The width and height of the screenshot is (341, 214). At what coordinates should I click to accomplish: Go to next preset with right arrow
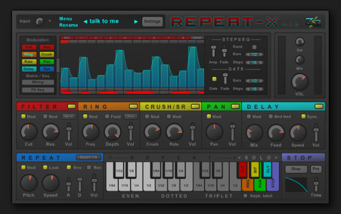tap(136, 21)
